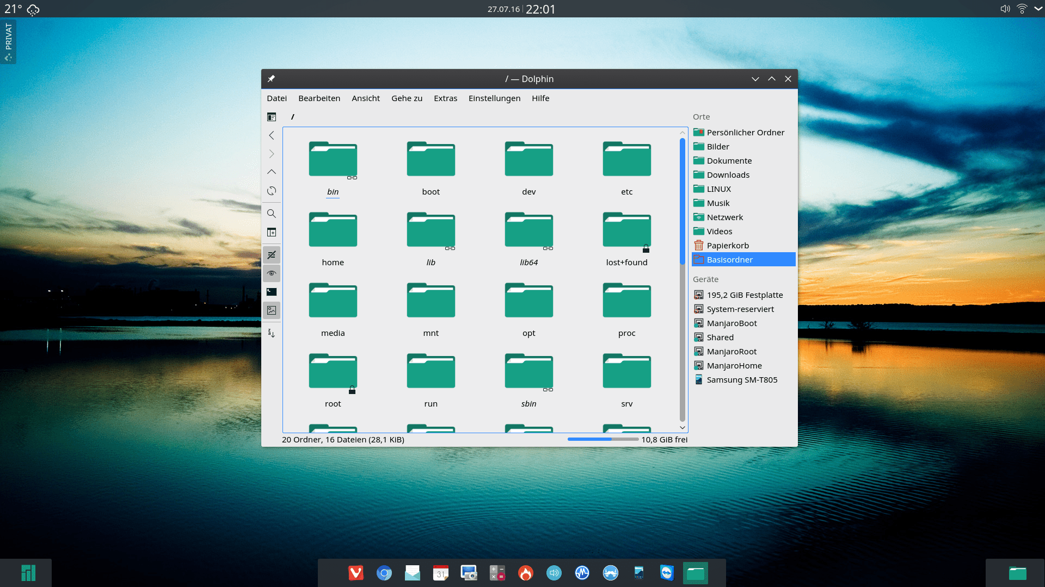This screenshot has height=587, width=1045.
Task: Click the Z-A sort order icon
Action: [x=272, y=333]
